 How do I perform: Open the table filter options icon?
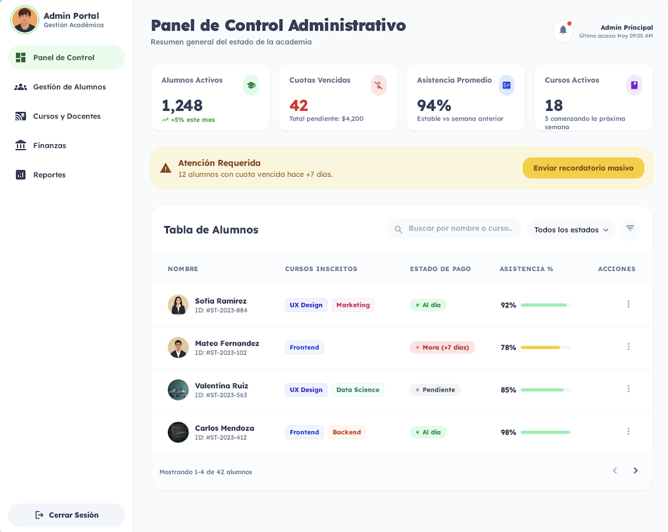point(629,229)
